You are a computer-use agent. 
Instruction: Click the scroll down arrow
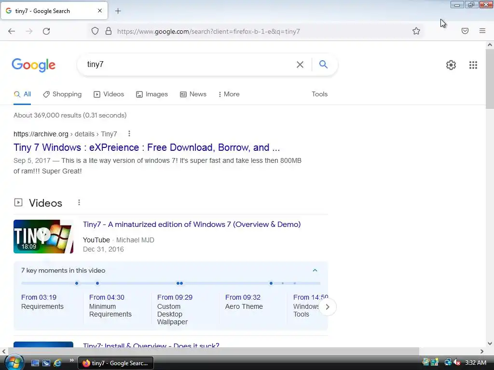(490, 343)
